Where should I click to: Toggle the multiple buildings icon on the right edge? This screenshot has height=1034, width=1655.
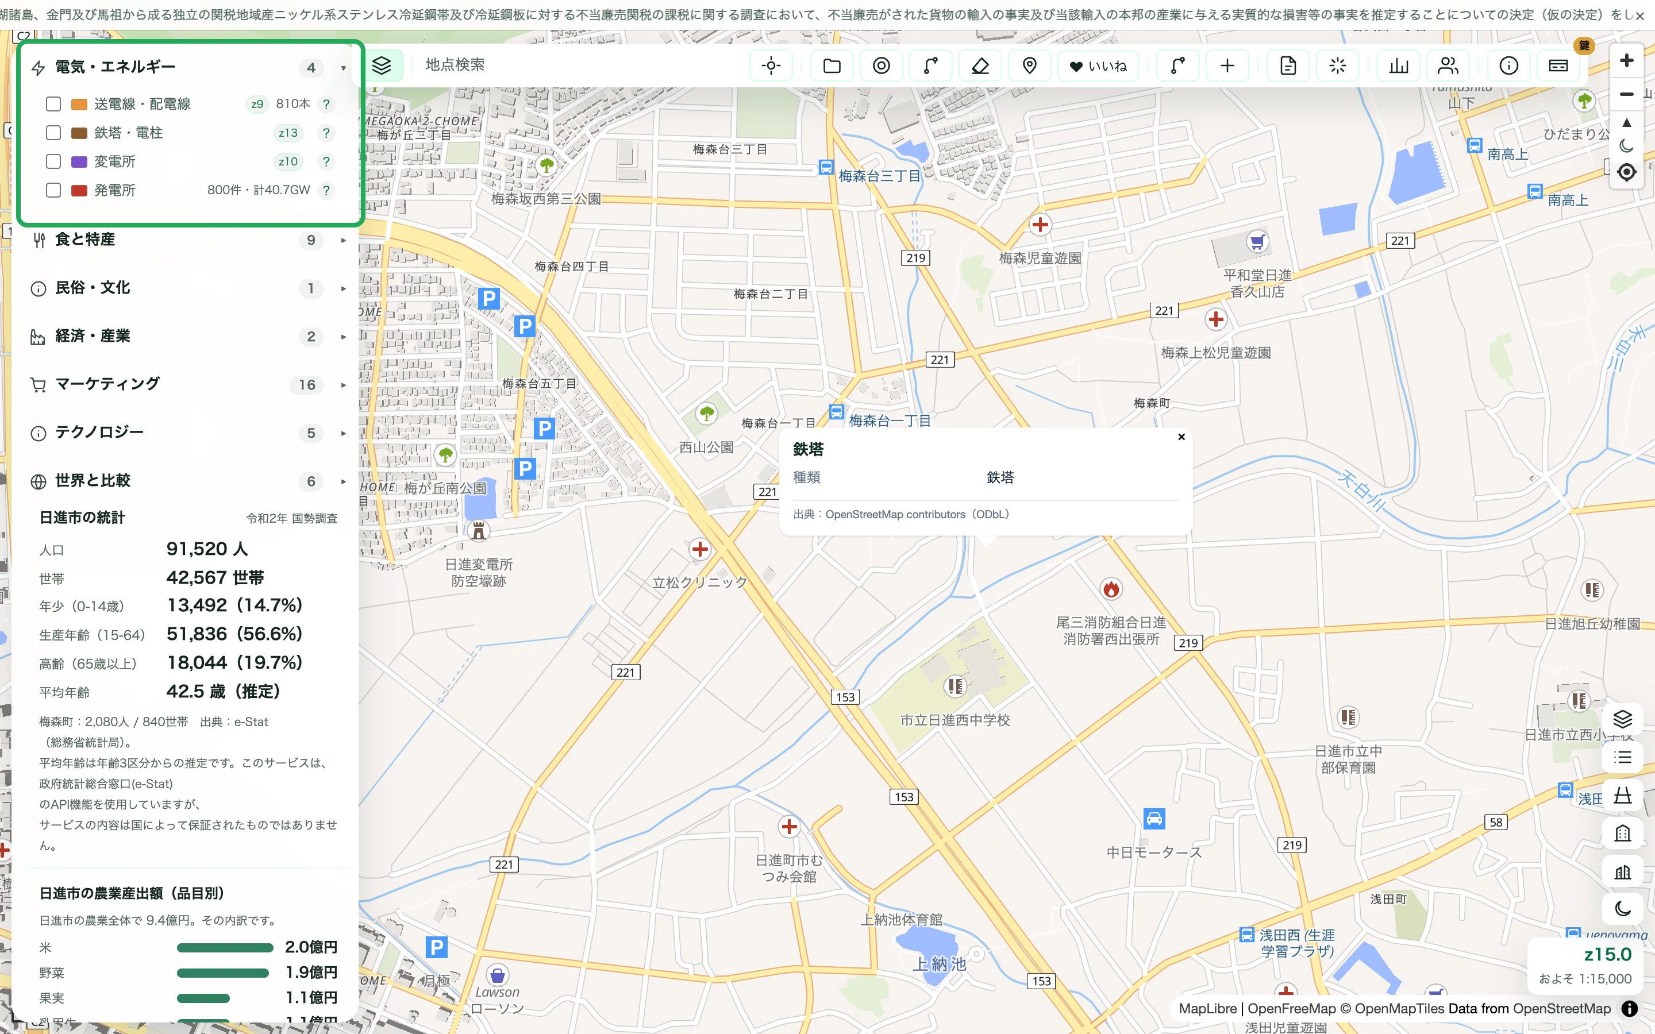(1623, 872)
